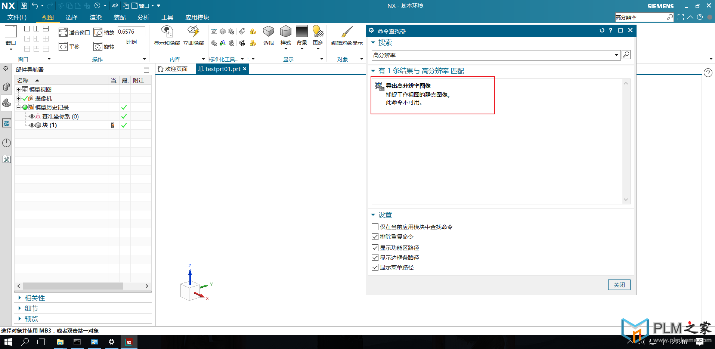Open the History clock sidebar icon
715x349 pixels.
(7, 143)
